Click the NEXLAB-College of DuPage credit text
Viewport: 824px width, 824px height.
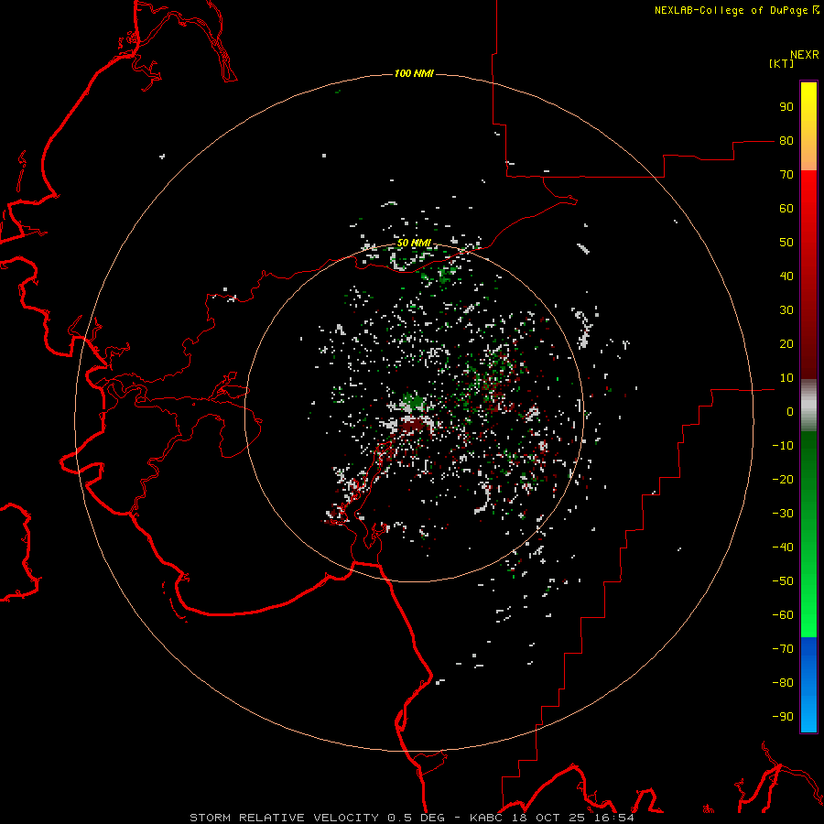[736, 10]
